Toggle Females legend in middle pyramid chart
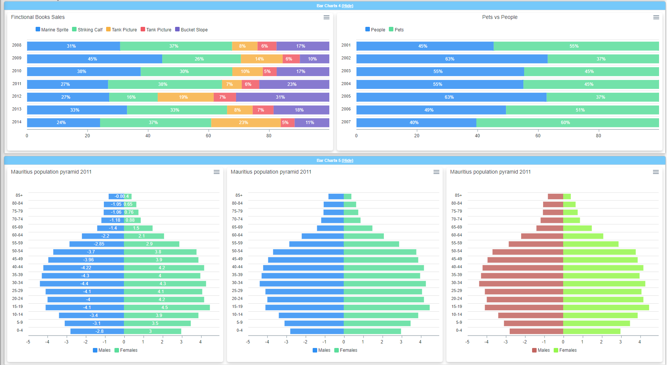 point(346,350)
